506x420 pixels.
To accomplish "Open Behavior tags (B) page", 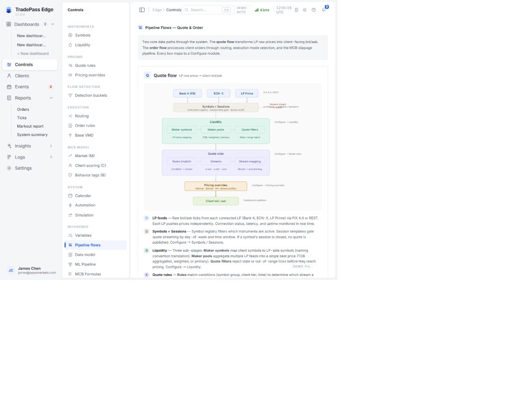I will point(95,175).
